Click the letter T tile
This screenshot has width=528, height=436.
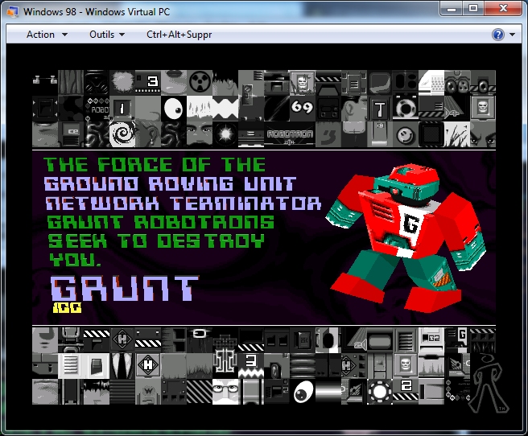380,109
